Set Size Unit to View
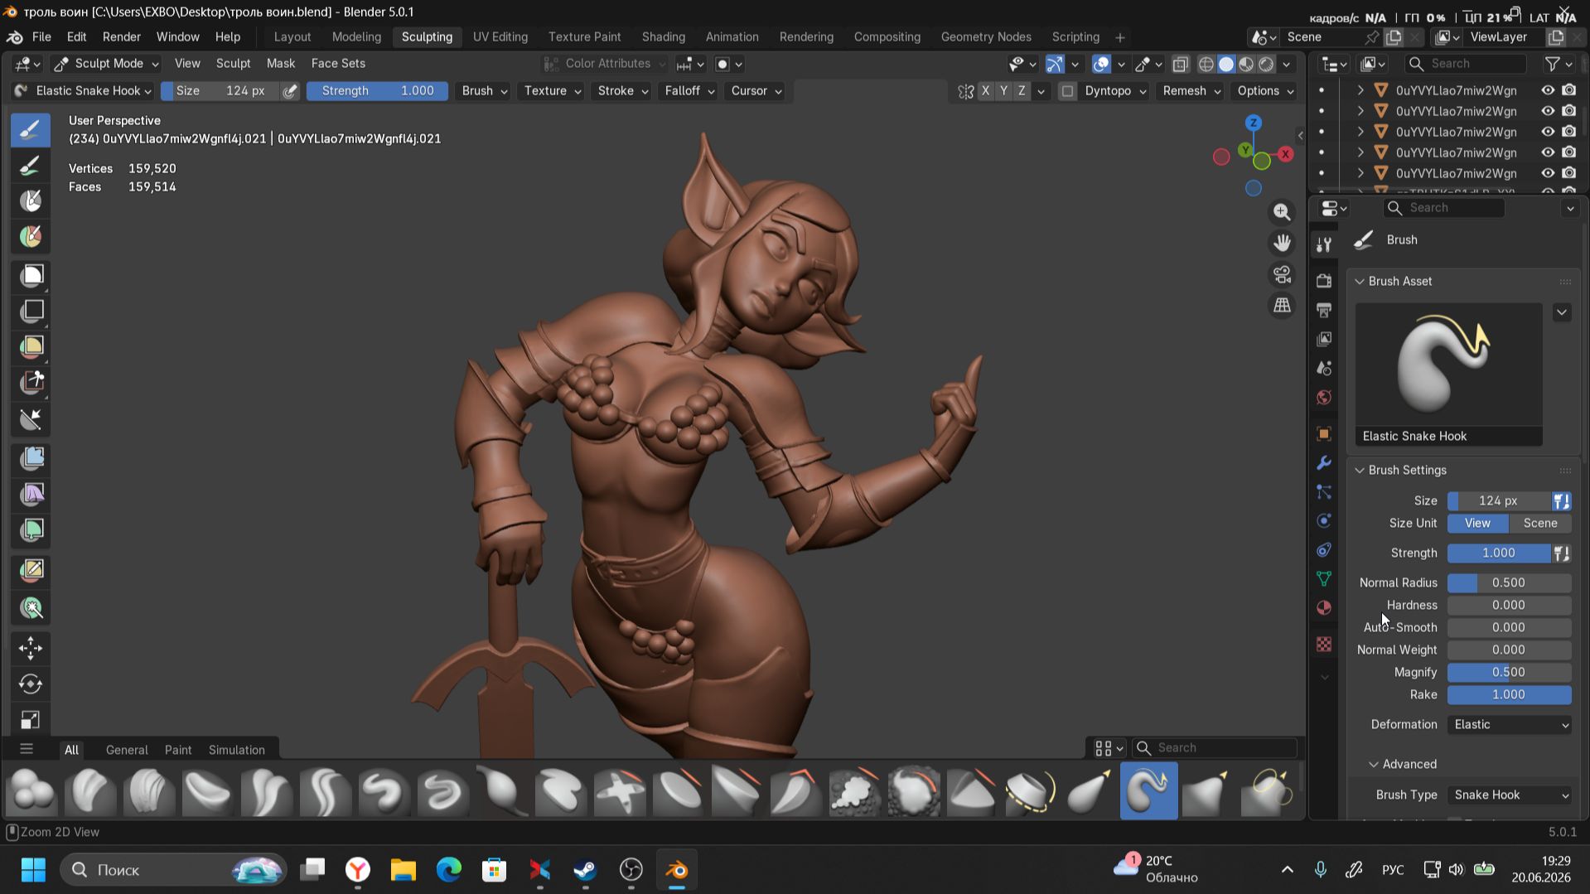 (1477, 523)
